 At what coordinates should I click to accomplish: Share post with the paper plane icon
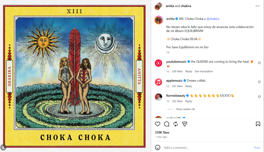point(185,124)
